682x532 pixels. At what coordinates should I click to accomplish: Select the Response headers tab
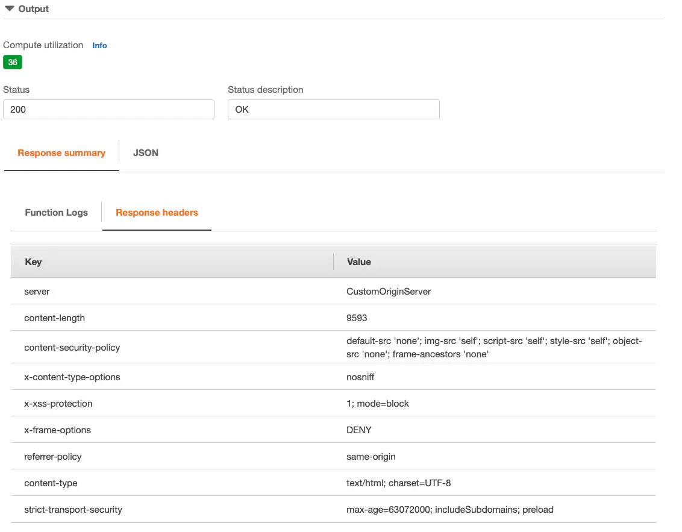[x=157, y=213]
